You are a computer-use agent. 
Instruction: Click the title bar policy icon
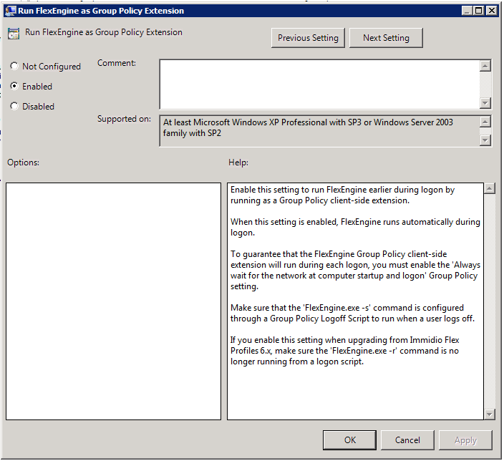click(11, 11)
